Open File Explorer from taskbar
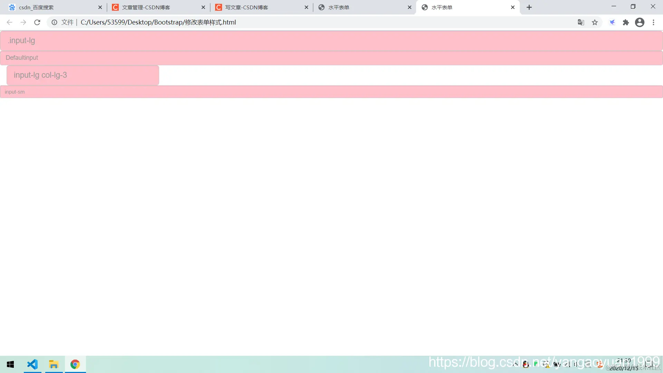The image size is (663, 373). click(54, 364)
